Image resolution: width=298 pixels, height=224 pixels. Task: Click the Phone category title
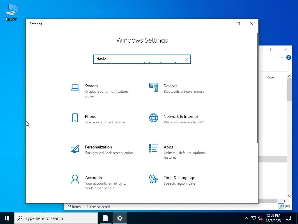91,116
